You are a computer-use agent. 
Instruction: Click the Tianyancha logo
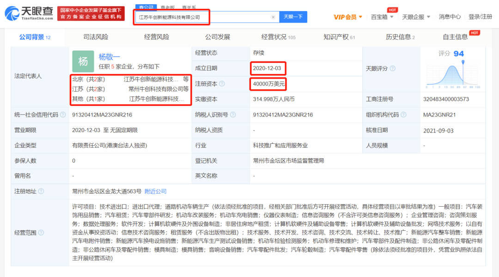(x=29, y=13)
